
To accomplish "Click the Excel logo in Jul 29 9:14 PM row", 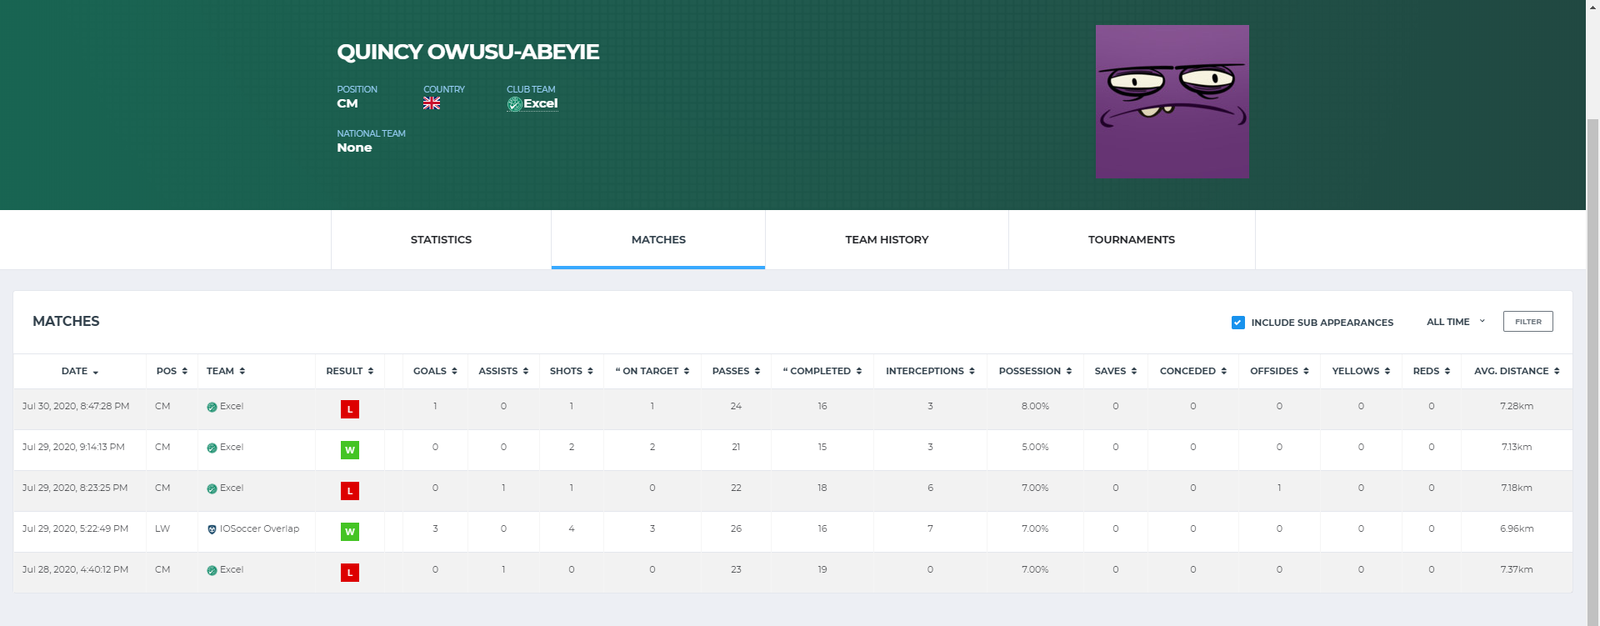I will [212, 448].
